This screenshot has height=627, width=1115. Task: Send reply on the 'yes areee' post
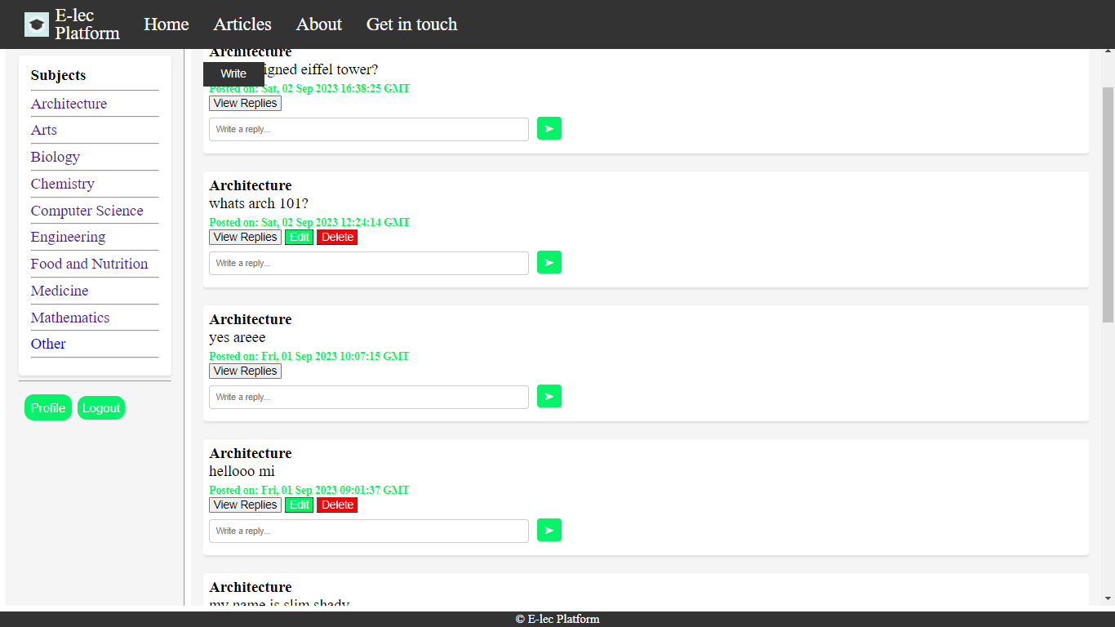549,396
